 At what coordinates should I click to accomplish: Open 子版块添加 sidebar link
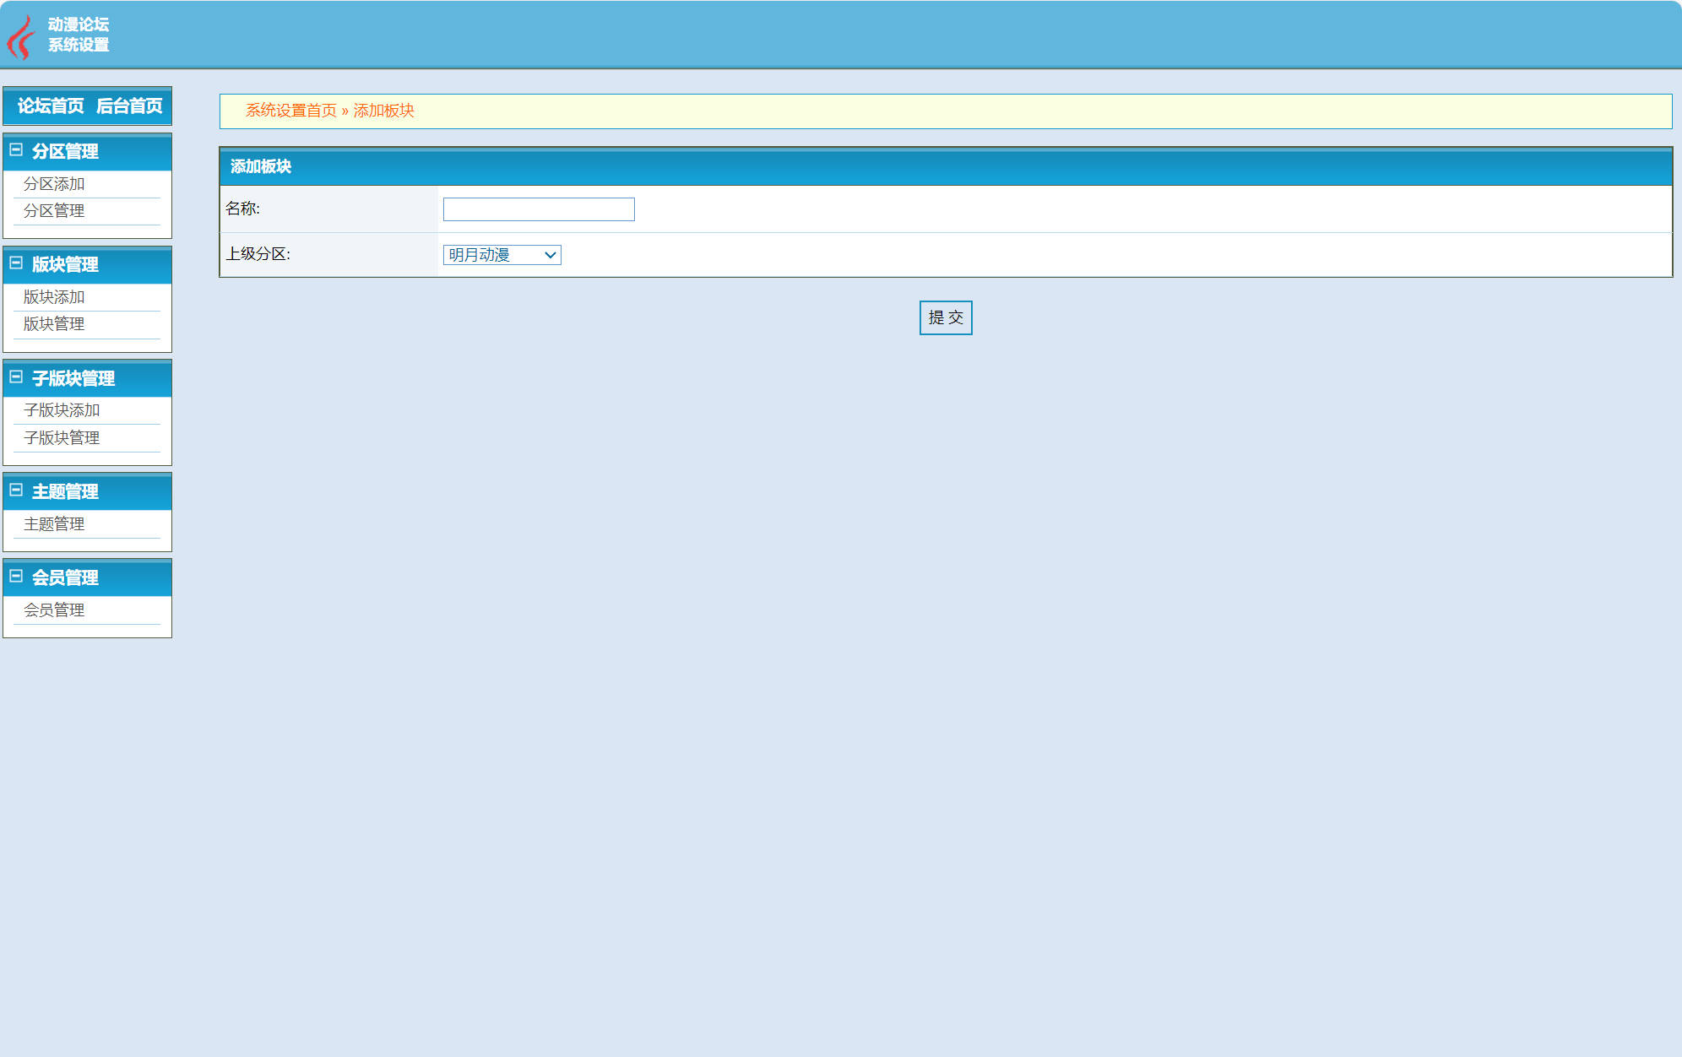(62, 410)
